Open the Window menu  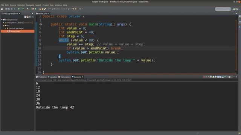pos(58,5)
